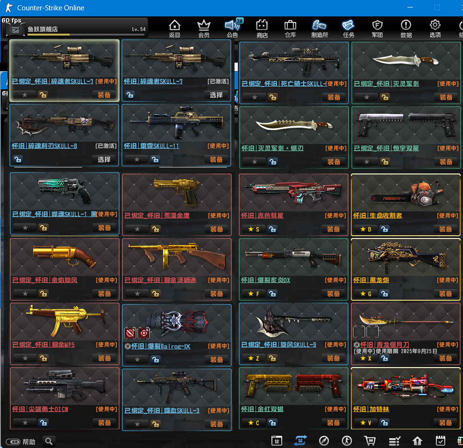This screenshot has height=448, width=463.
Task: Select the 噬魂SKULL-1 revolver thumbnail
Action: (x=64, y=191)
